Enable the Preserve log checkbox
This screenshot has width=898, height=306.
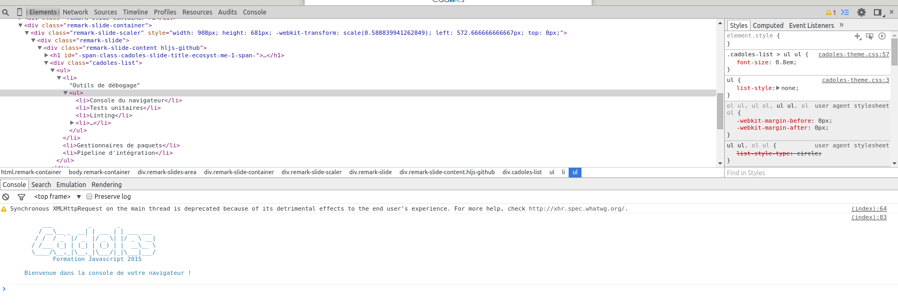[90, 197]
